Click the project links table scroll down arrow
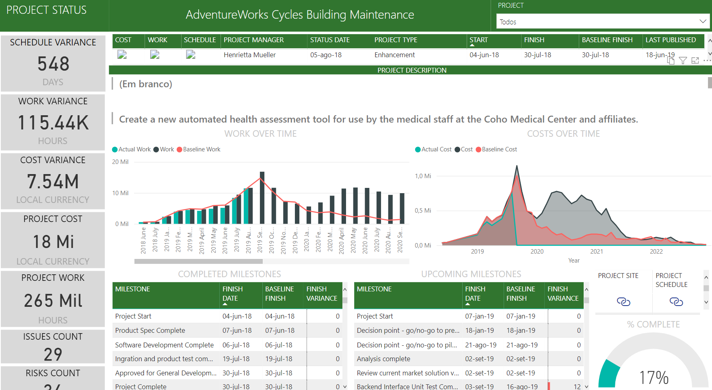The height and width of the screenshot is (390, 712). click(x=706, y=302)
